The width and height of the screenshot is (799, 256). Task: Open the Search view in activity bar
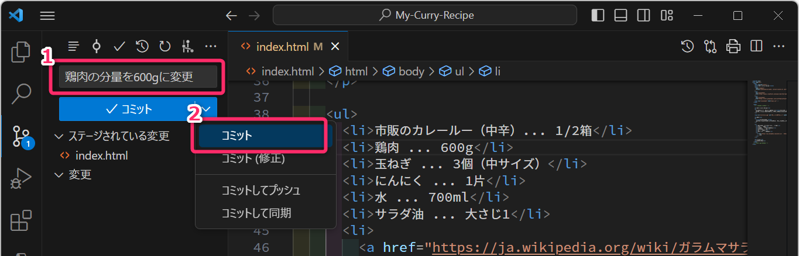[x=21, y=92]
